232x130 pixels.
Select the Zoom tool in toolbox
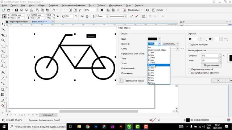[3, 40]
